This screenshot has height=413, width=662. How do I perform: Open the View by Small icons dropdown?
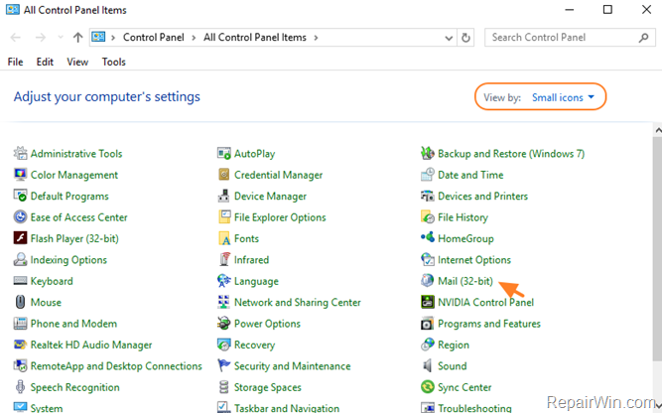click(x=563, y=97)
